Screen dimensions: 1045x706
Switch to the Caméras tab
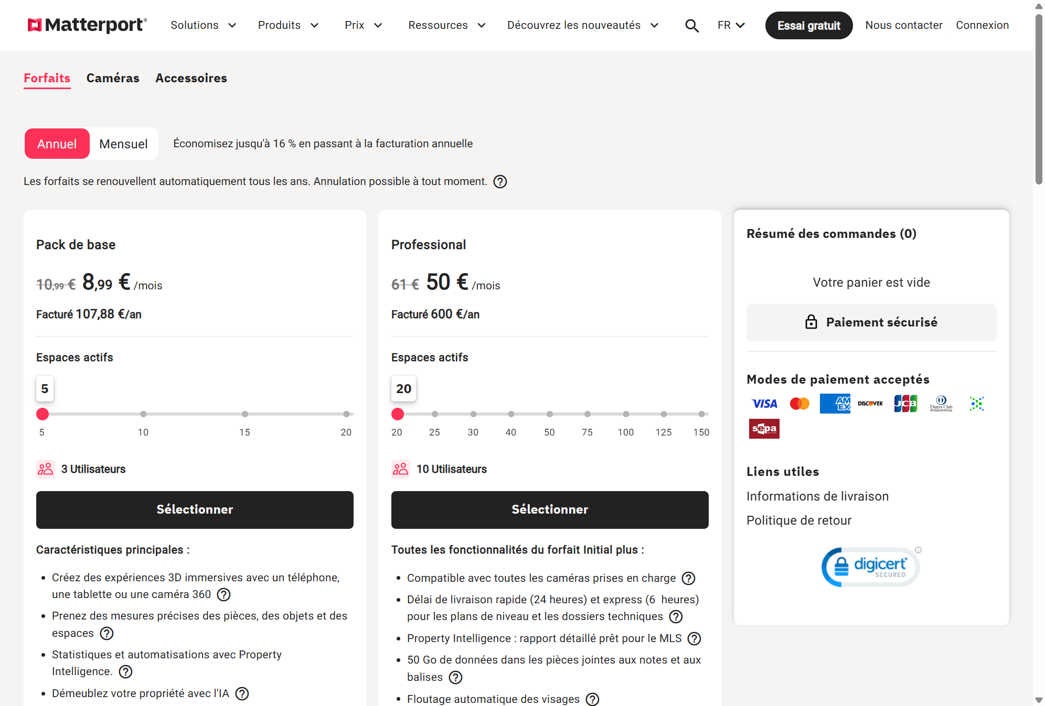click(113, 78)
